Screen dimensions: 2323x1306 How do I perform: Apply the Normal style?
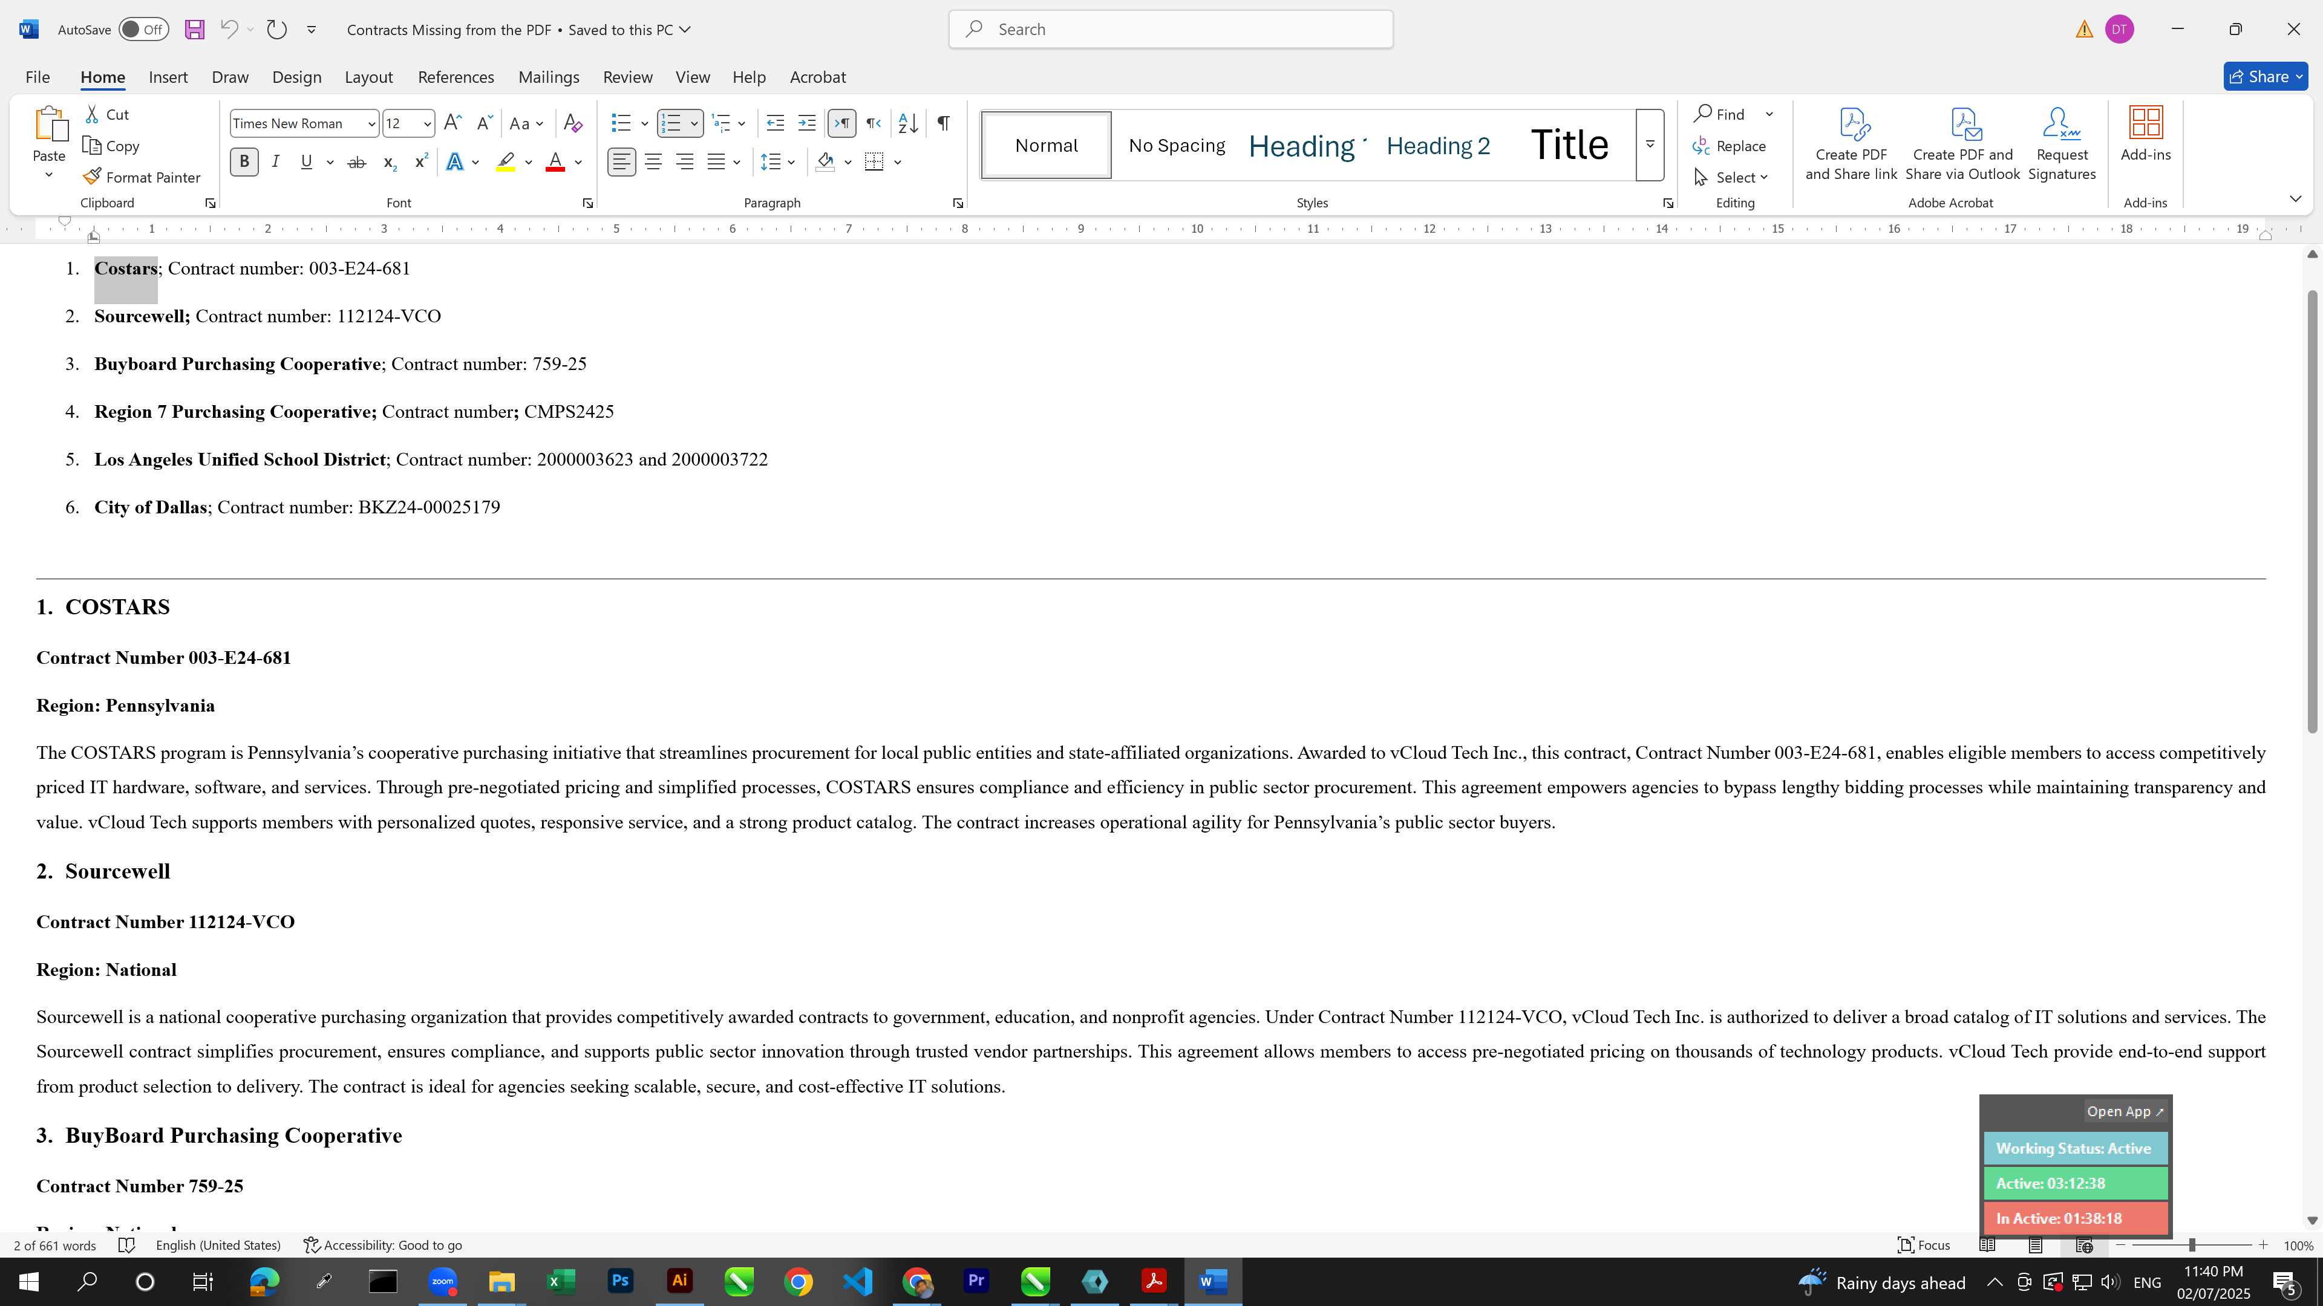coord(1046,145)
